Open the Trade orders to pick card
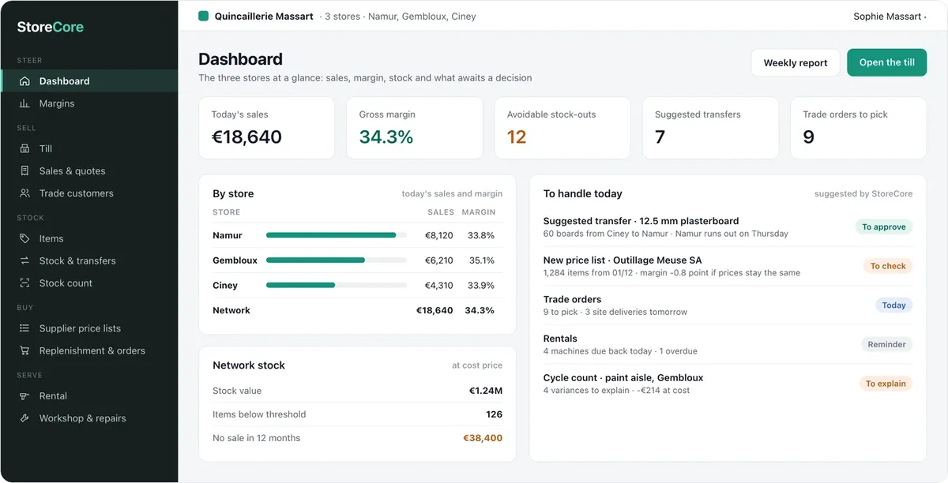Screen dimensions: 948x483 coord(858,128)
